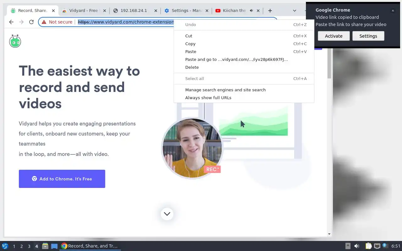The height and width of the screenshot is (251, 402).
Task: Select Paste and go to vidyard link
Action: pyautogui.click(x=244, y=59)
